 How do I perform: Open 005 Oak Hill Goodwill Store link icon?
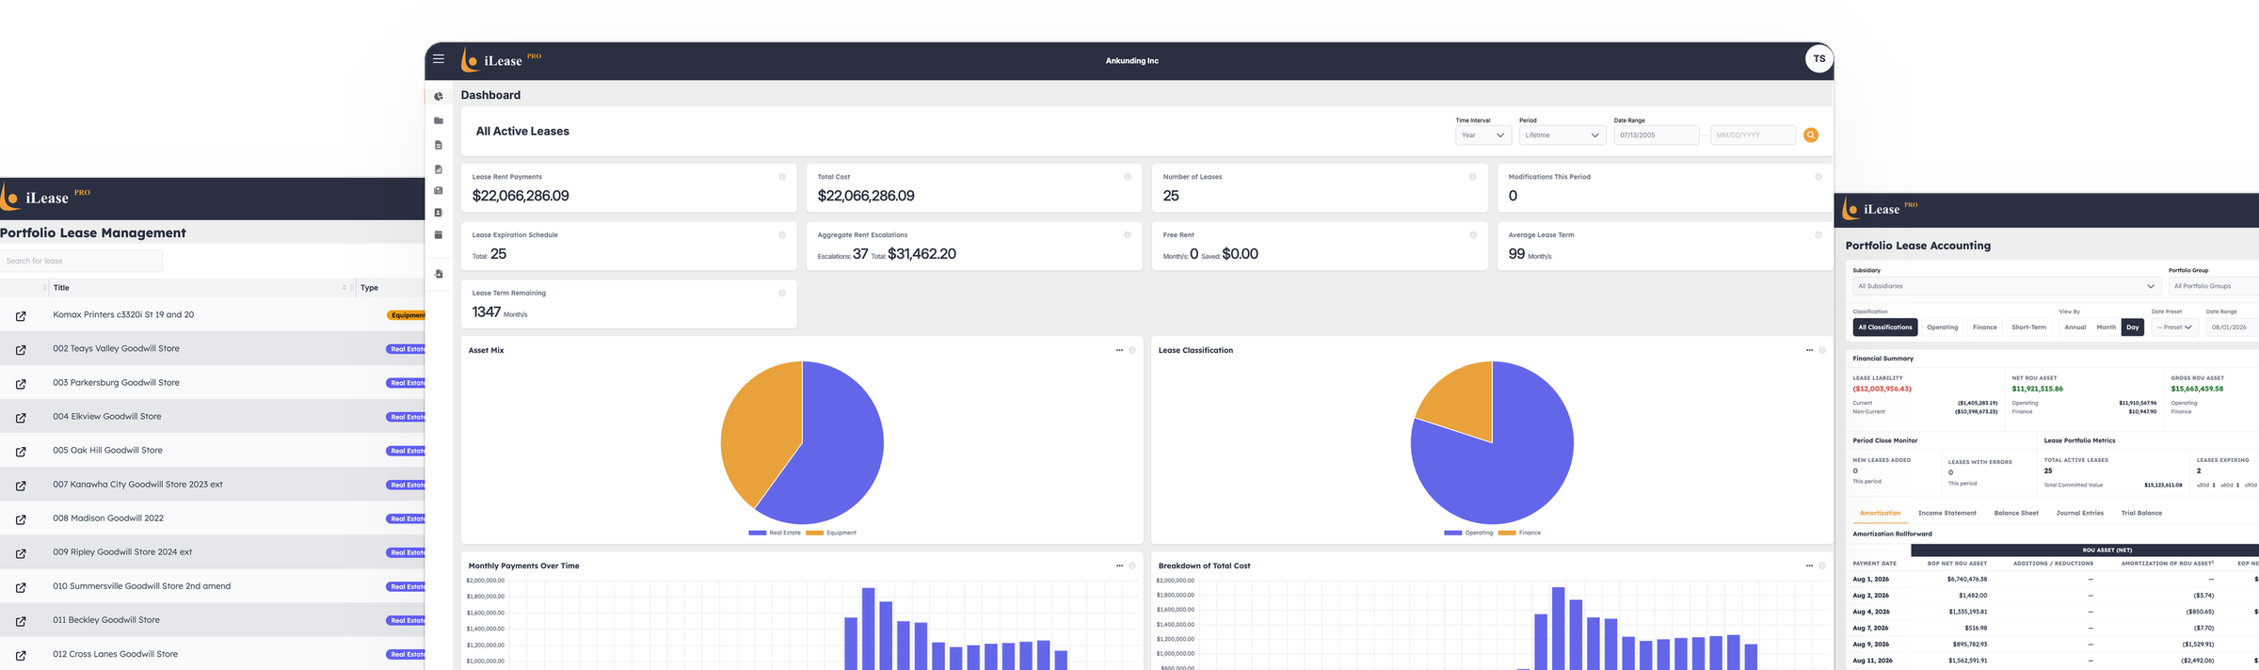coord(21,452)
